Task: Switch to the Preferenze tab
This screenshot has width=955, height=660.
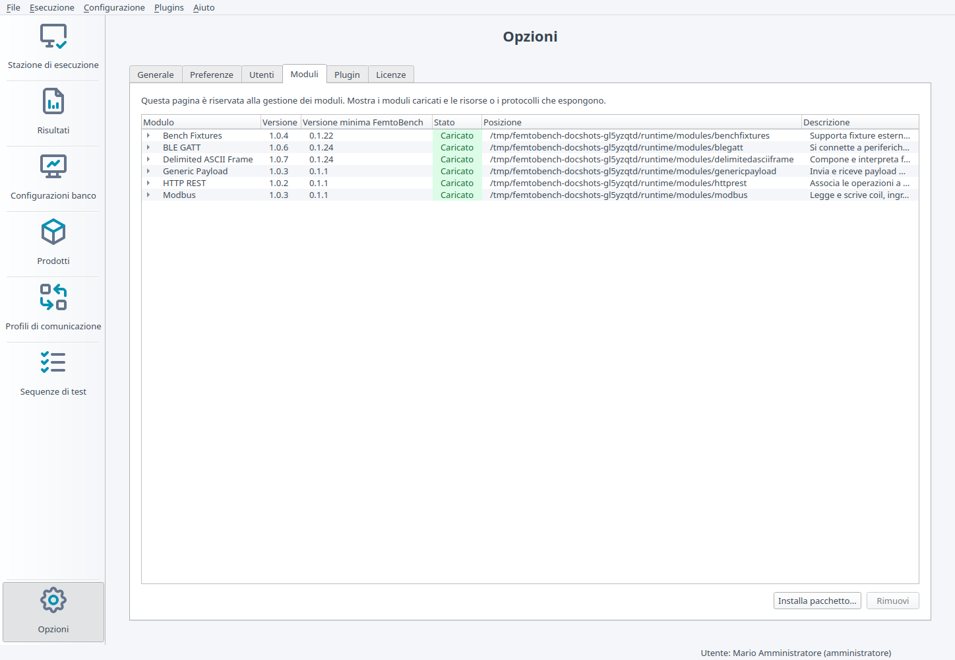Action: coord(212,75)
